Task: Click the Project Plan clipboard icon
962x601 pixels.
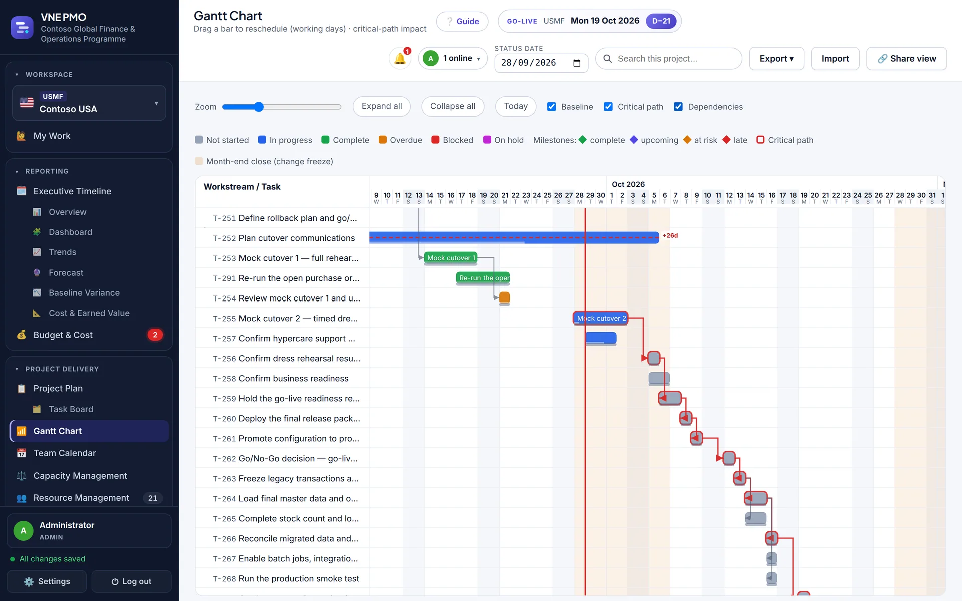Action: coord(21,388)
